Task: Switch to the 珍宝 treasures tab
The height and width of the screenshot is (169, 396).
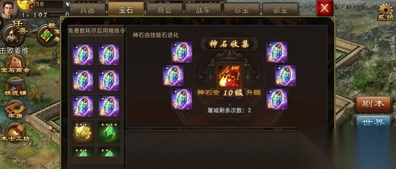Action: coord(242,10)
